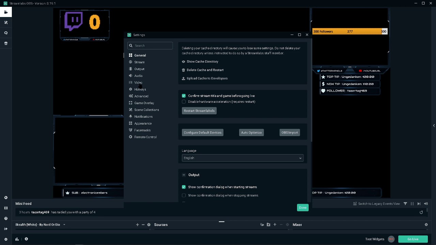This screenshot has width=436, height=245.
Task: Check Show confirmation dialog when stopping streams
Action: [184, 195]
